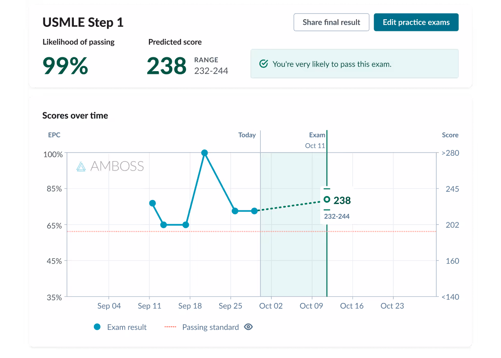501x358 pixels.
Task: Click the AMBOSS logo in the chart
Action: [x=110, y=166]
